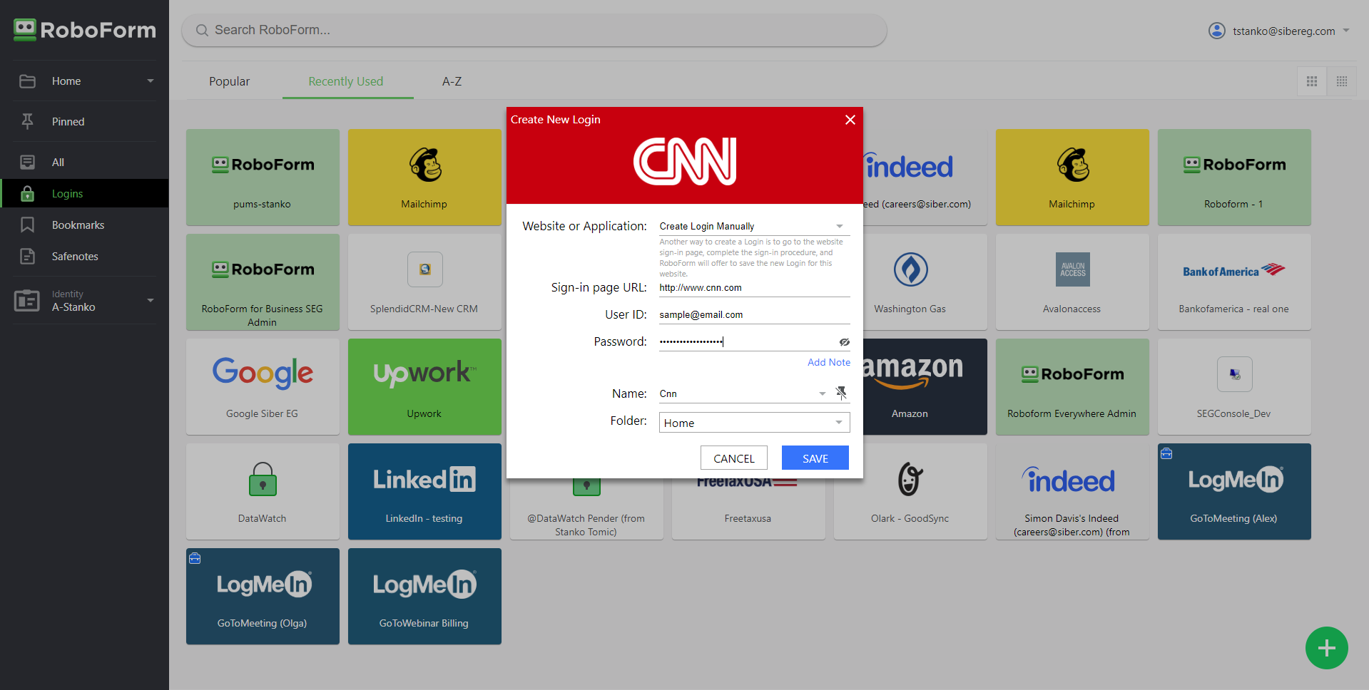Open the Pinned section in the sidebar
Screen dimensions: 1369x690
[x=68, y=121]
